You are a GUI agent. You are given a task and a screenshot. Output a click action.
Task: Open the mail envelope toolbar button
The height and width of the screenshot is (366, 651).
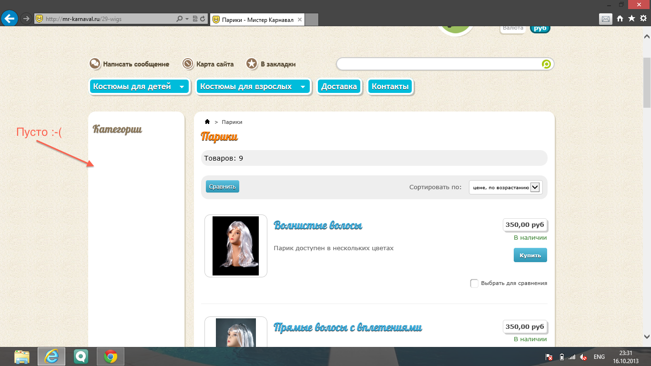coord(606,19)
